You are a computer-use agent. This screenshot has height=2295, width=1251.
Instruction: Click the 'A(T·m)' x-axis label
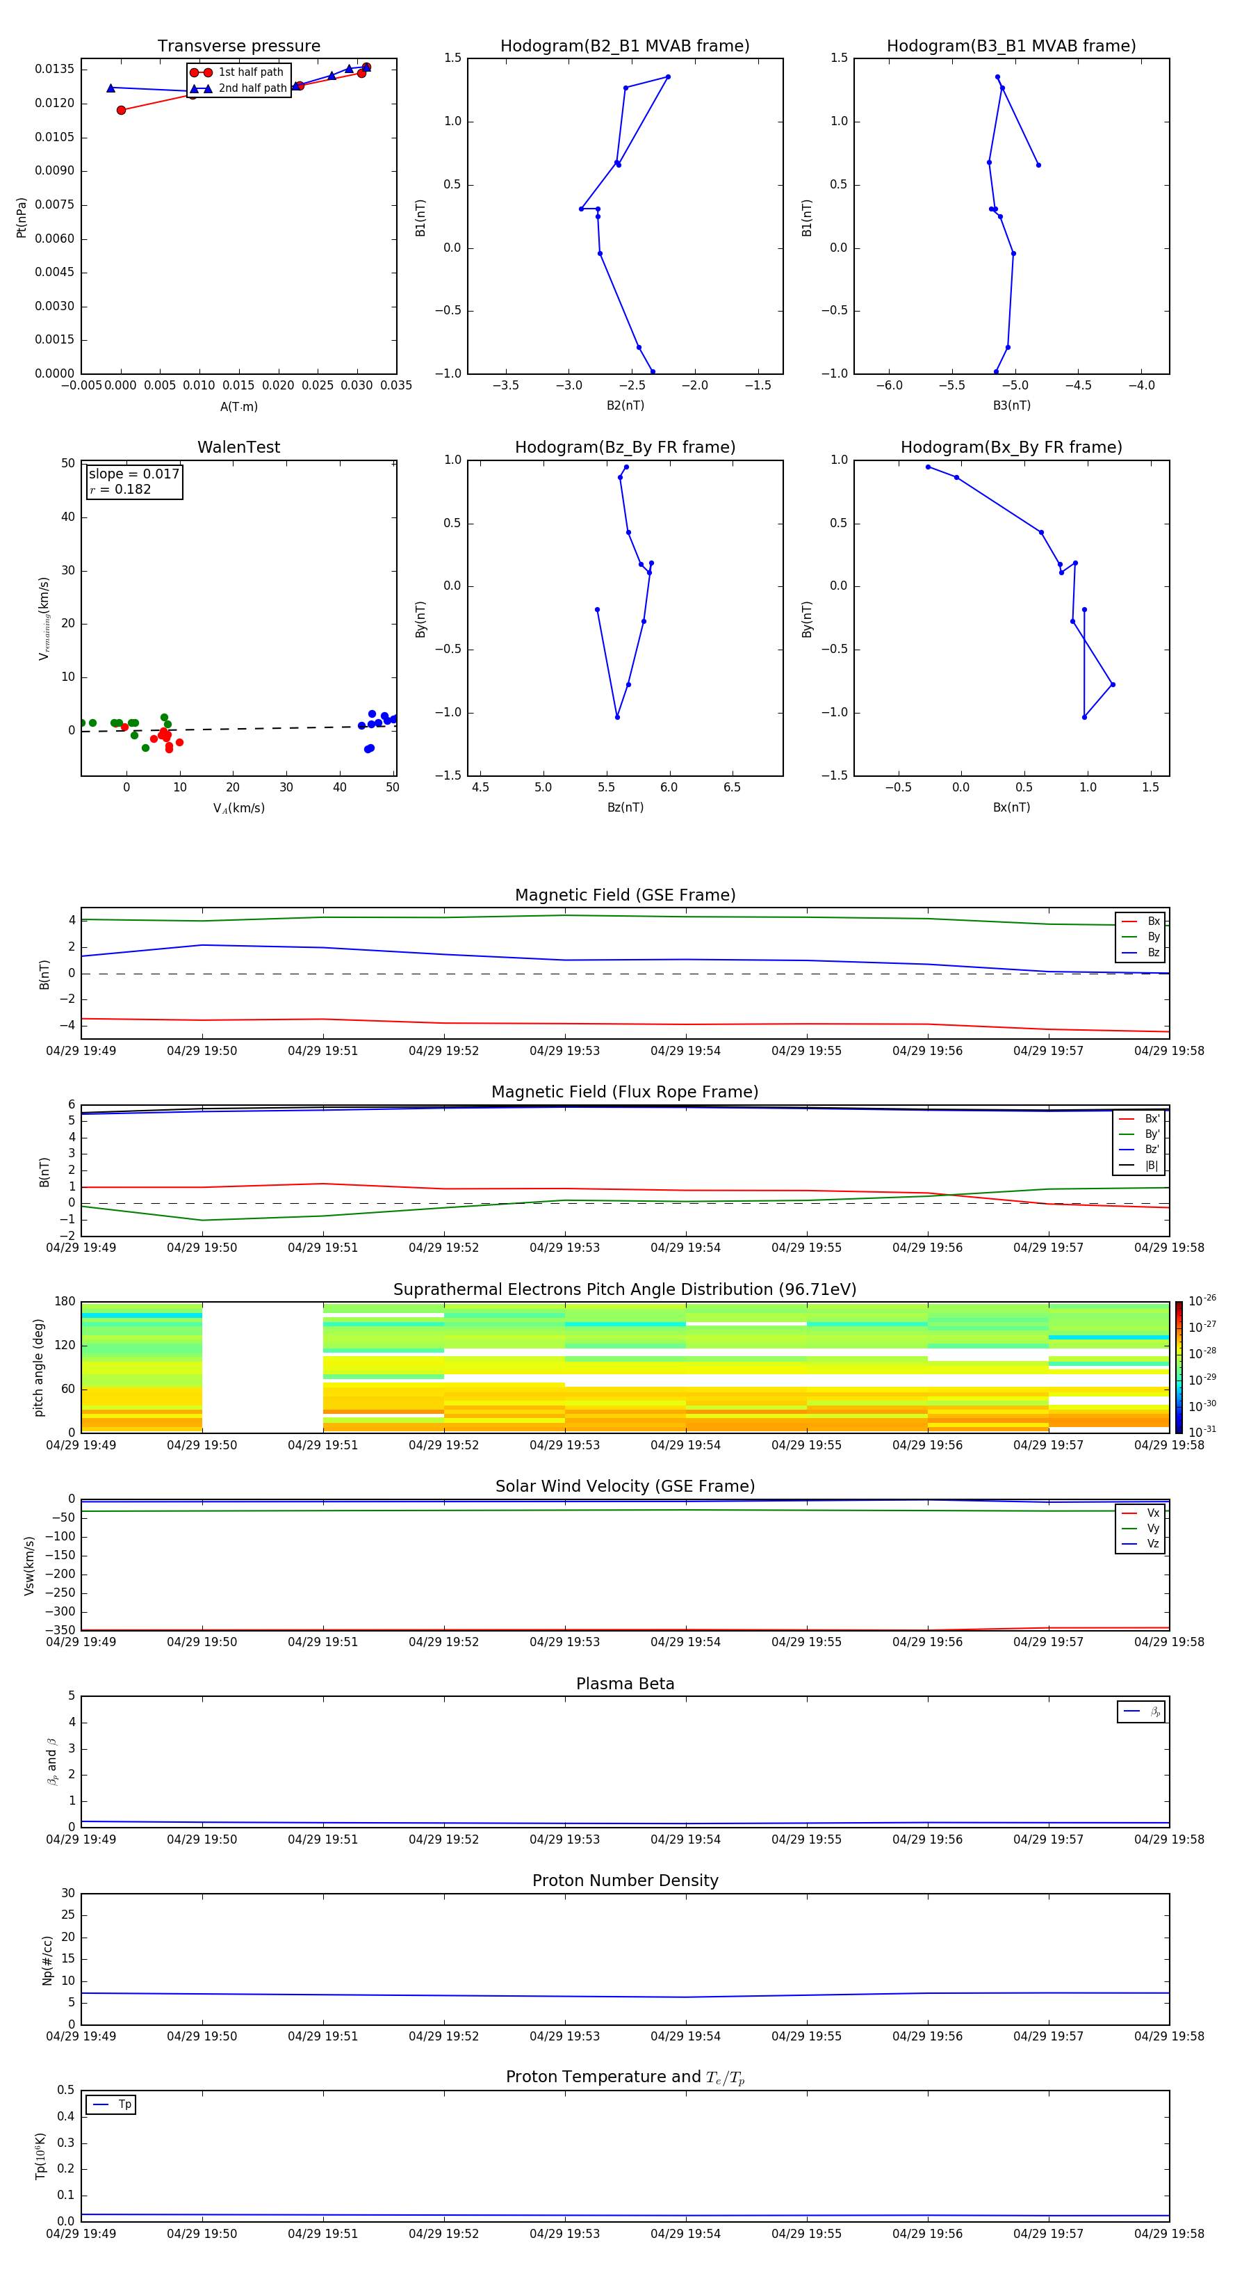tap(238, 407)
